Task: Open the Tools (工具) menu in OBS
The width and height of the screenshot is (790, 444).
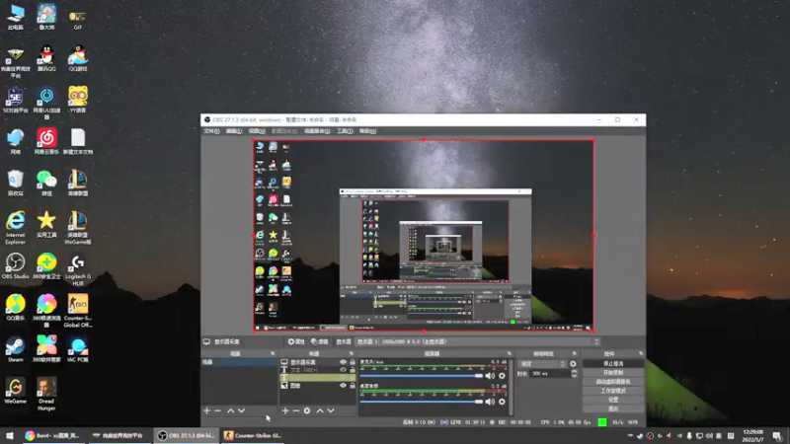Action: point(345,131)
